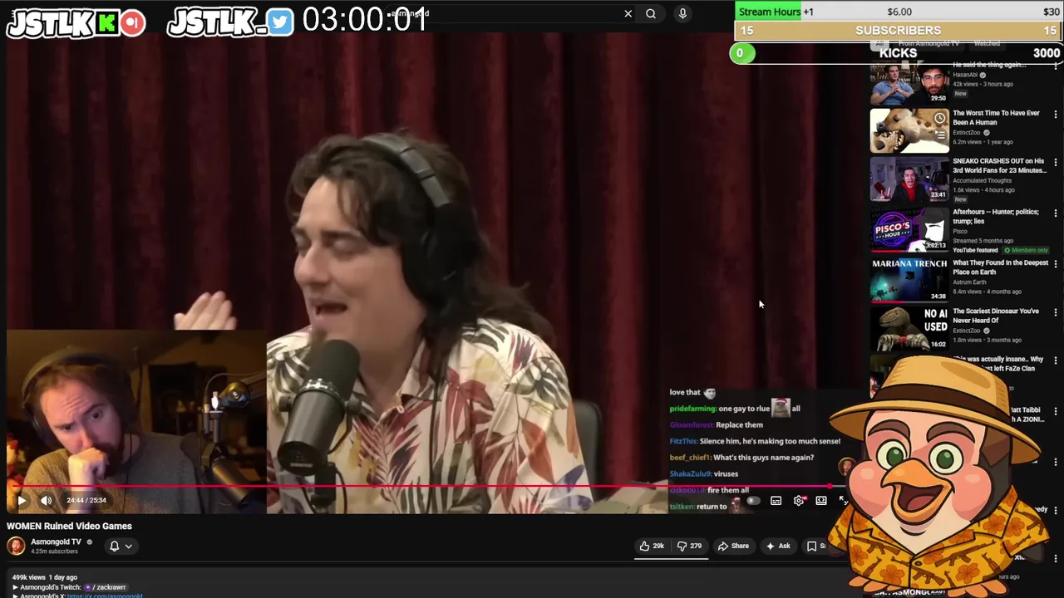Open more options for the SNEAKO video
The height and width of the screenshot is (598, 1064).
1056,162
